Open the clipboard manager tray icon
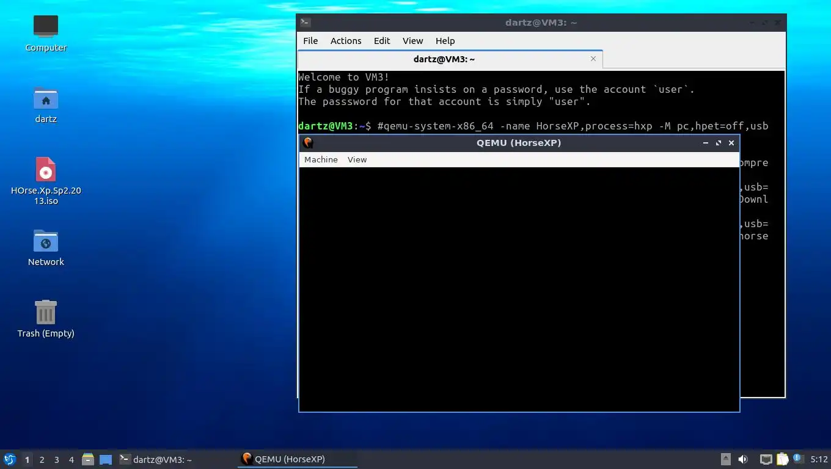 (782, 459)
